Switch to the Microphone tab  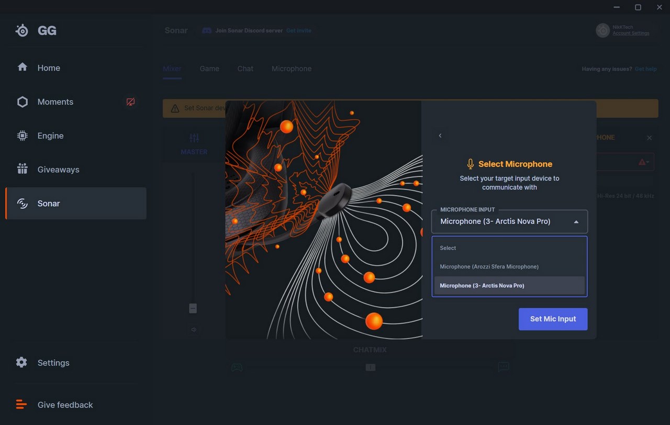292,69
